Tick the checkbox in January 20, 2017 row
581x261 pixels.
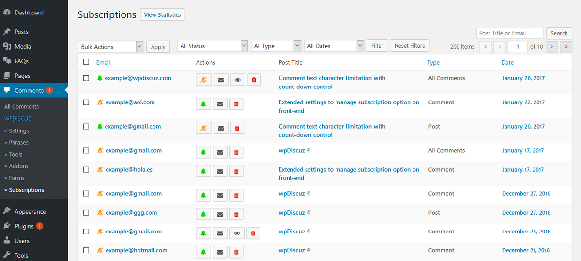(x=86, y=126)
